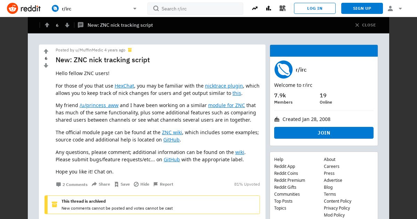The width and height of the screenshot is (417, 219).
Task: Close the post overlay
Action: [x=365, y=25]
